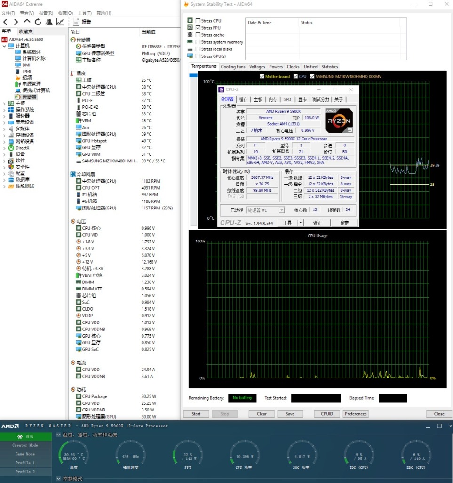The height and width of the screenshot is (483, 453).
Task: Expand the 主板 tree node
Action: click(4, 103)
